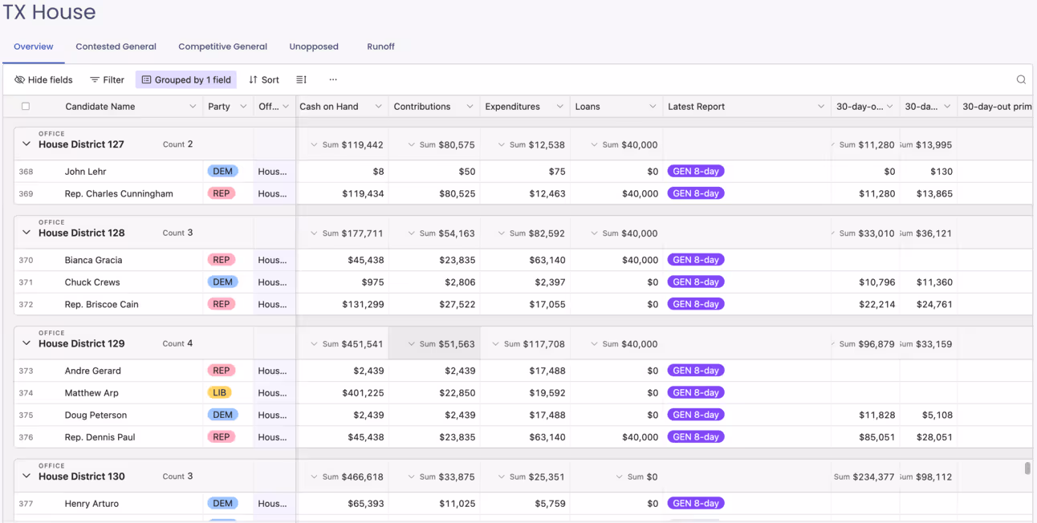1037x523 pixels.
Task: Open Candidate Name column dropdown arrow
Action: [x=193, y=107]
